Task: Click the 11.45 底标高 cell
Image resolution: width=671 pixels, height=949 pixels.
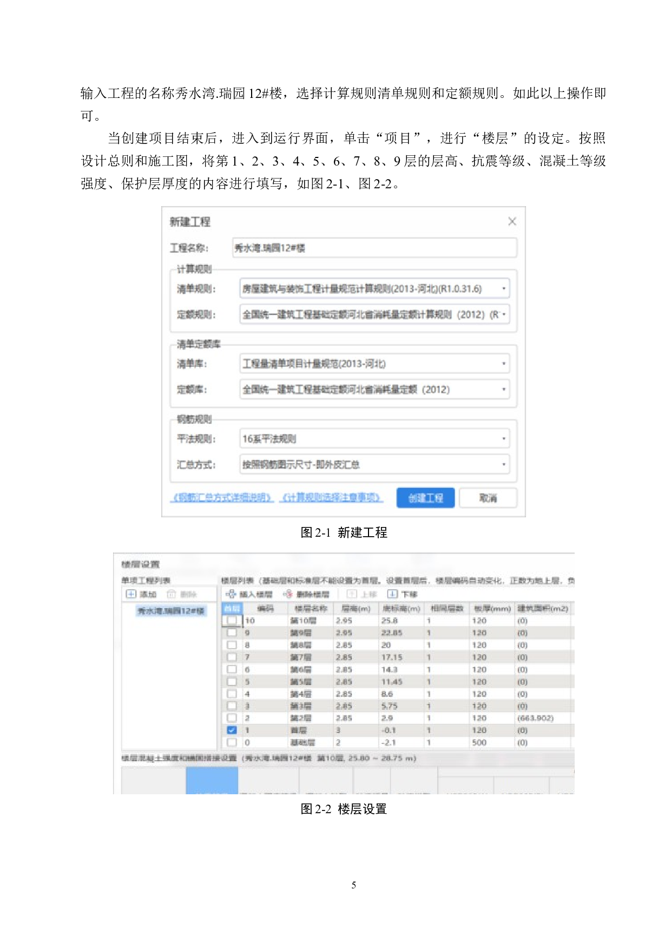Action: (x=401, y=682)
